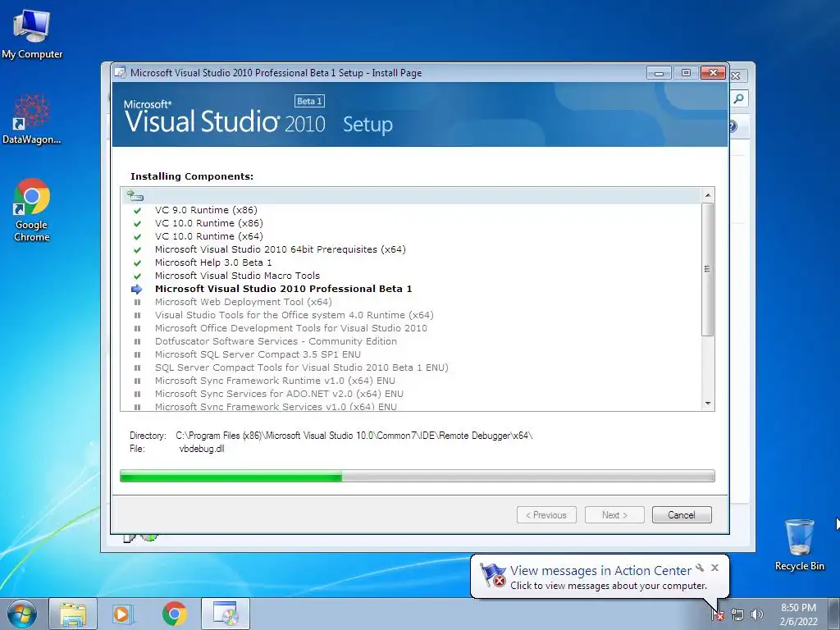Click the View messages in Action Center link
The width and height of the screenshot is (840, 630).
click(600, 571)
